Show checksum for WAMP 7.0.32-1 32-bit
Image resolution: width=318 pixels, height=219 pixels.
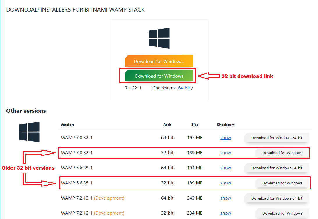point(225,153)
